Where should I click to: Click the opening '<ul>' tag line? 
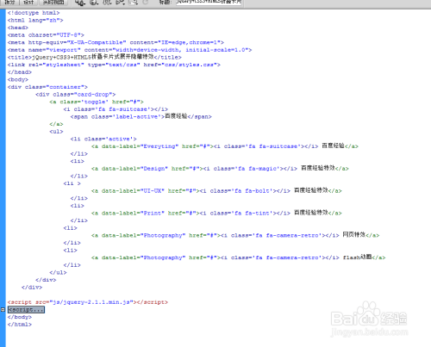56,132
